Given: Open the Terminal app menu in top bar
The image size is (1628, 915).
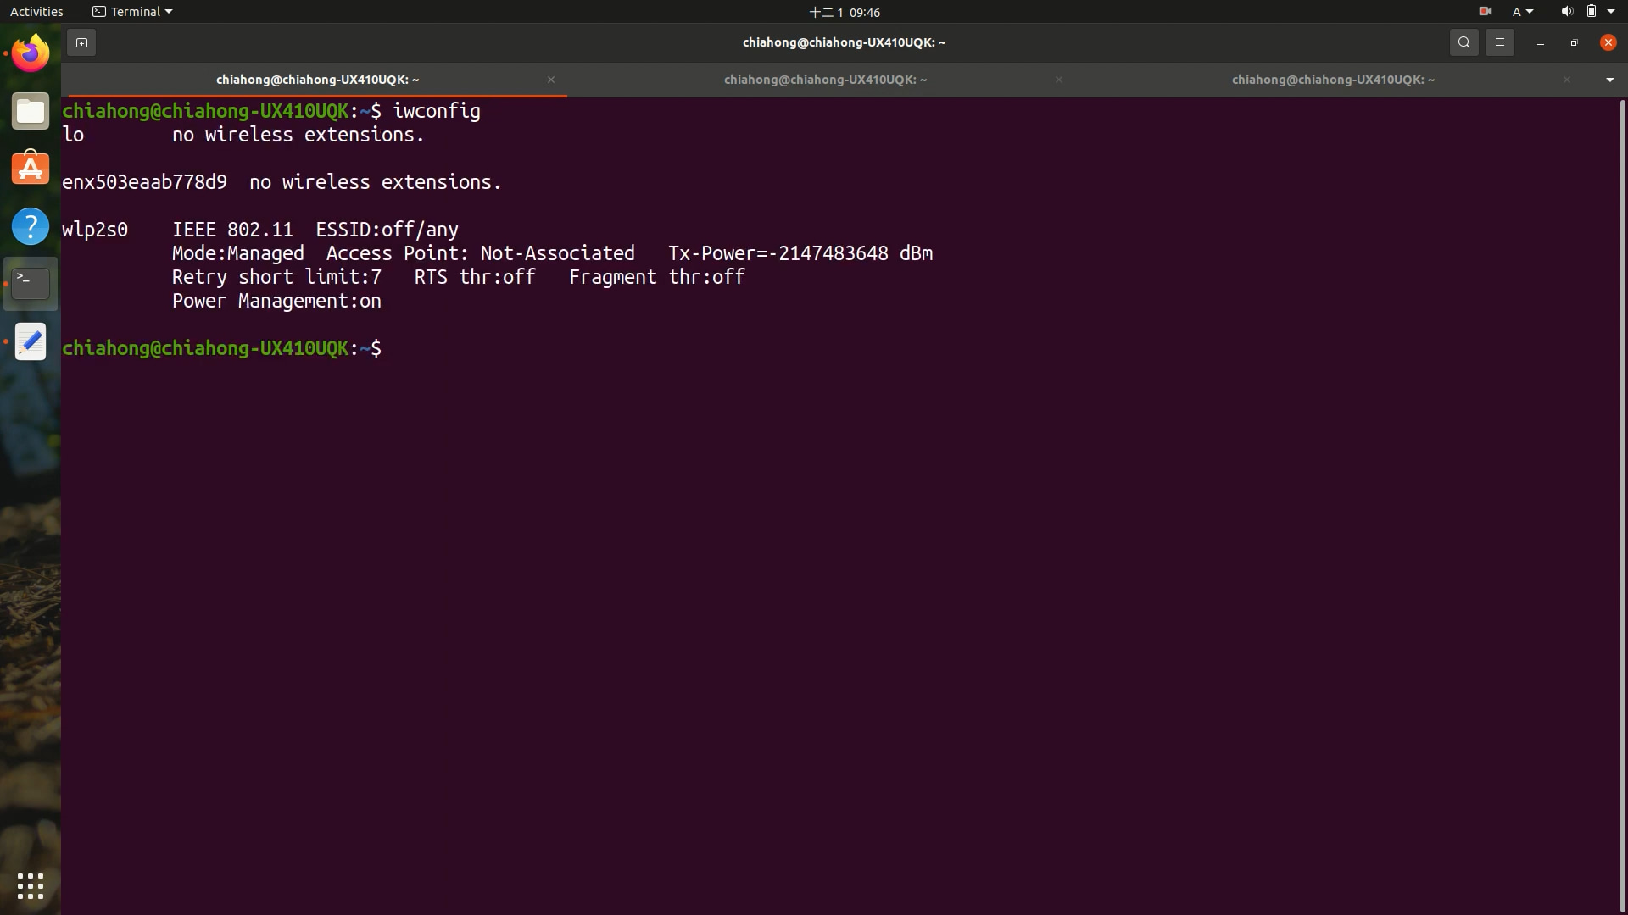Looking at the screenshot, I should click(x=132, y=12).
